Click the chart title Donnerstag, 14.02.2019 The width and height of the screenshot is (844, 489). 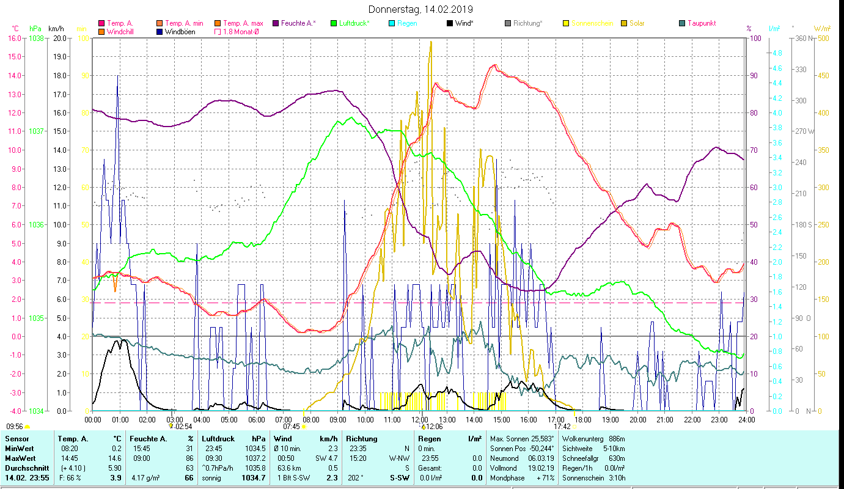[x=421, y=10]
